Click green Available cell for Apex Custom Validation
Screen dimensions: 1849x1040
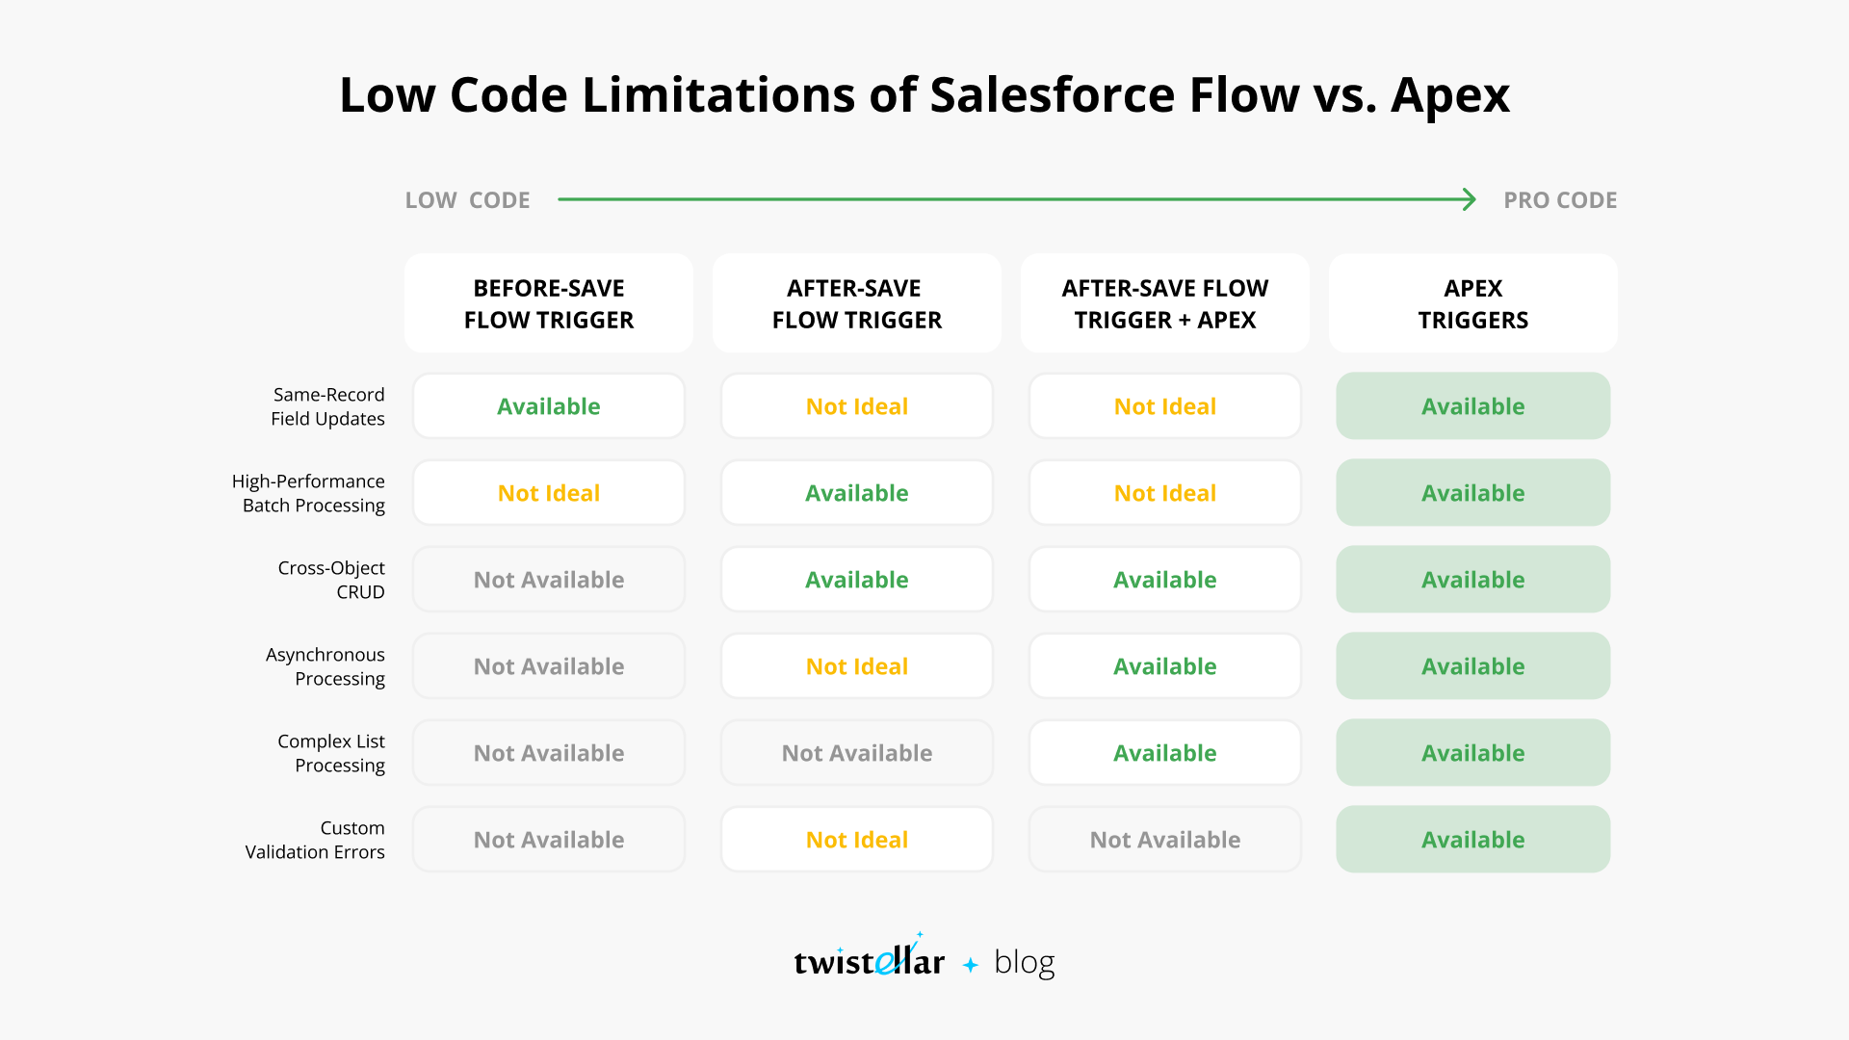click(x=1473, y=840)
